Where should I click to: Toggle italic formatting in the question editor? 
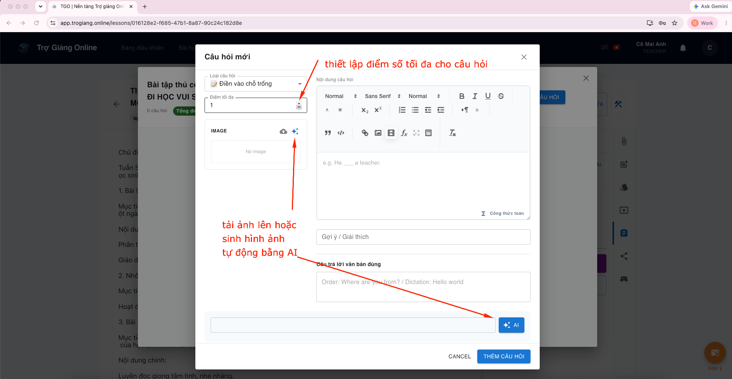(475, 96)
